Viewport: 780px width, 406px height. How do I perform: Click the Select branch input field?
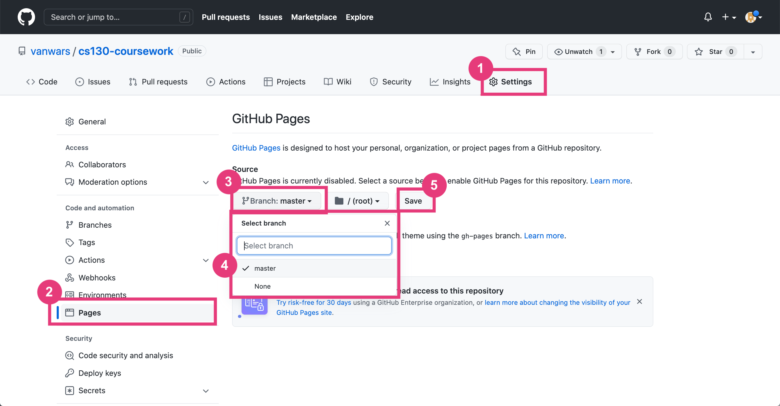click(314, 245)
